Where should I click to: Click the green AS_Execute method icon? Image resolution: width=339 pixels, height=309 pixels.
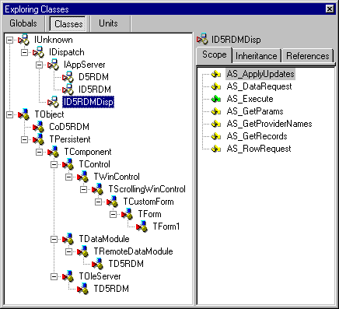215,99
